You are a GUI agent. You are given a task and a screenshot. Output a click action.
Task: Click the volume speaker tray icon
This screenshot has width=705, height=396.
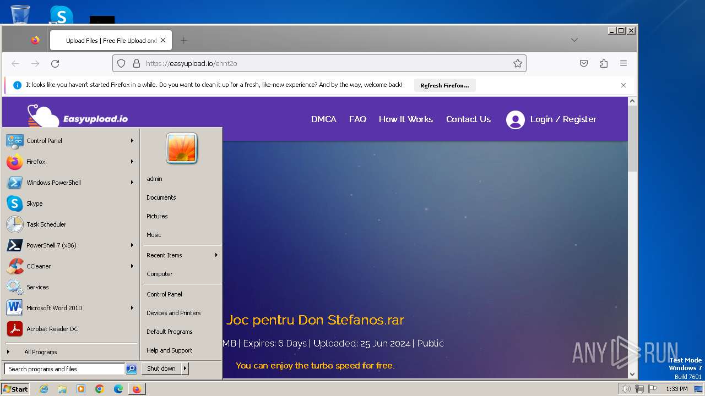[x=626, y=389]
